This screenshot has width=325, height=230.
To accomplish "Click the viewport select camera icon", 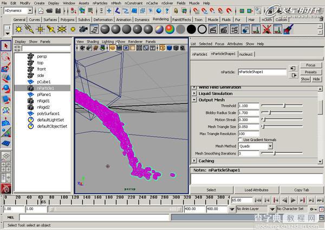I will [82, 48].
